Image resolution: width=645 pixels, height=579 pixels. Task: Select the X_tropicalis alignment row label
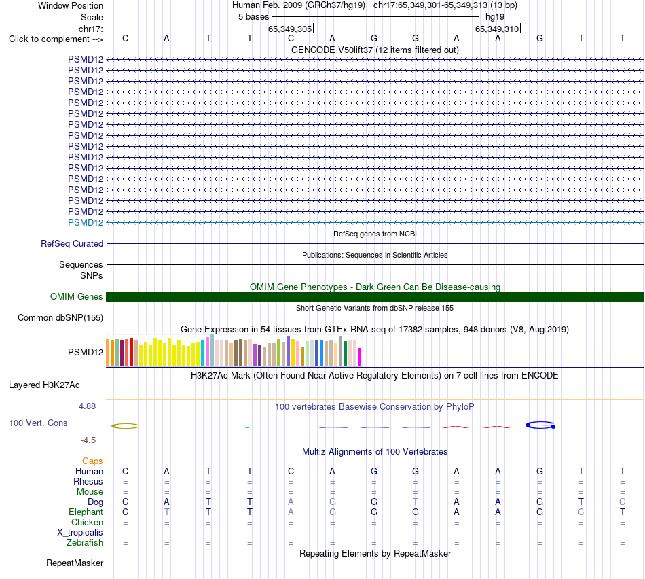pos(80,533)
